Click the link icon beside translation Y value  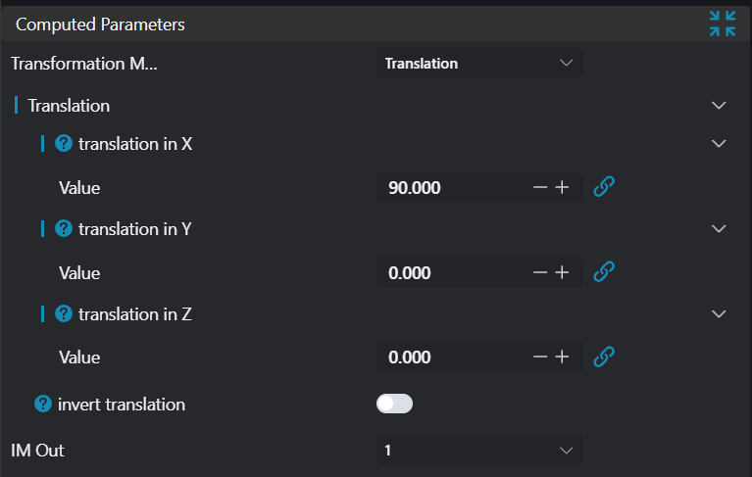click(x=605, y=271)
